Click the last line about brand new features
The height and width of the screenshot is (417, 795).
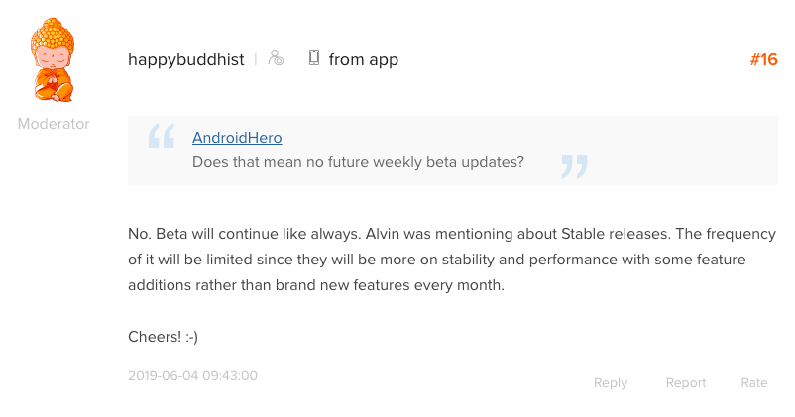click(x=316, y=285)
